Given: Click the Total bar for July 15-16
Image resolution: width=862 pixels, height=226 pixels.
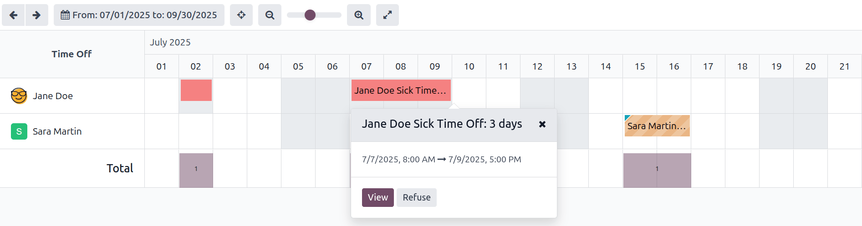Looking at the screenshot, I should (657, 170).
